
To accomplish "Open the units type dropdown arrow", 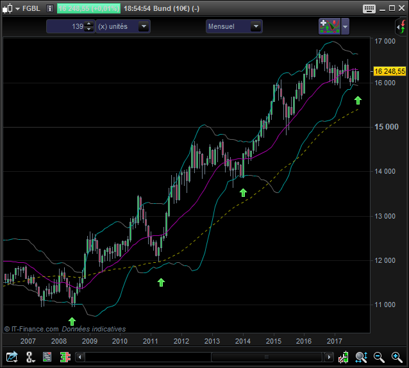I will pos(144,26).
